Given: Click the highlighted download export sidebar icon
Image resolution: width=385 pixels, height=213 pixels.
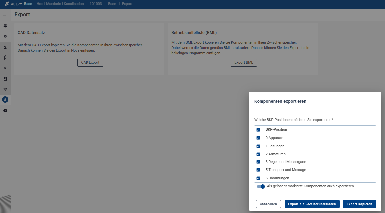Looking at the screenshot, I should [5, 99].
